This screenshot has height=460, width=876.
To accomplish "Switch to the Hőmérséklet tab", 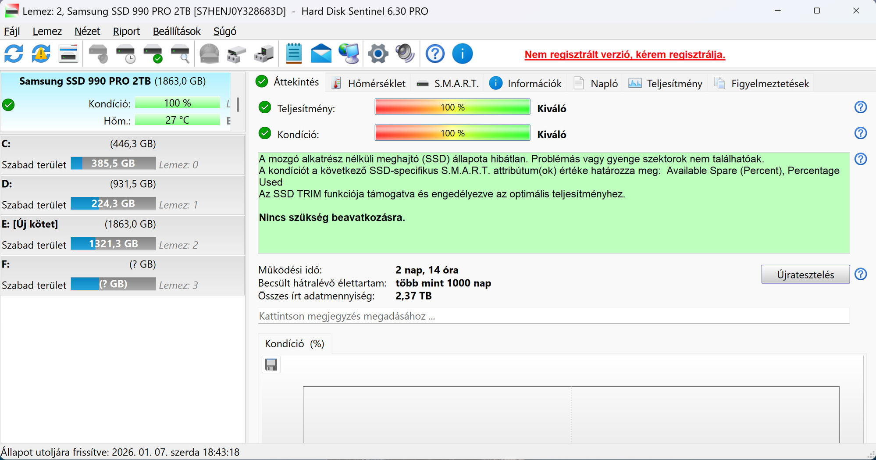I will [368, 83].
